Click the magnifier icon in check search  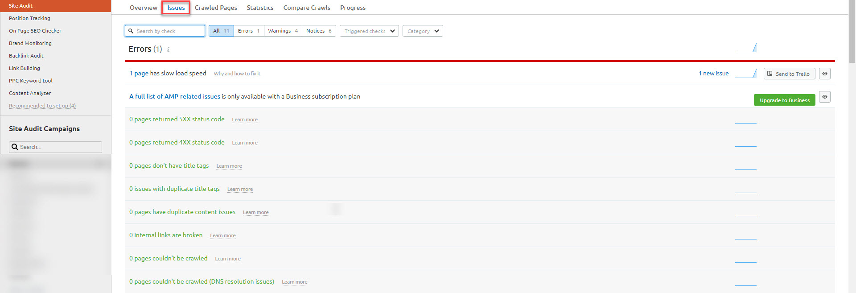(x=131, y=31)
